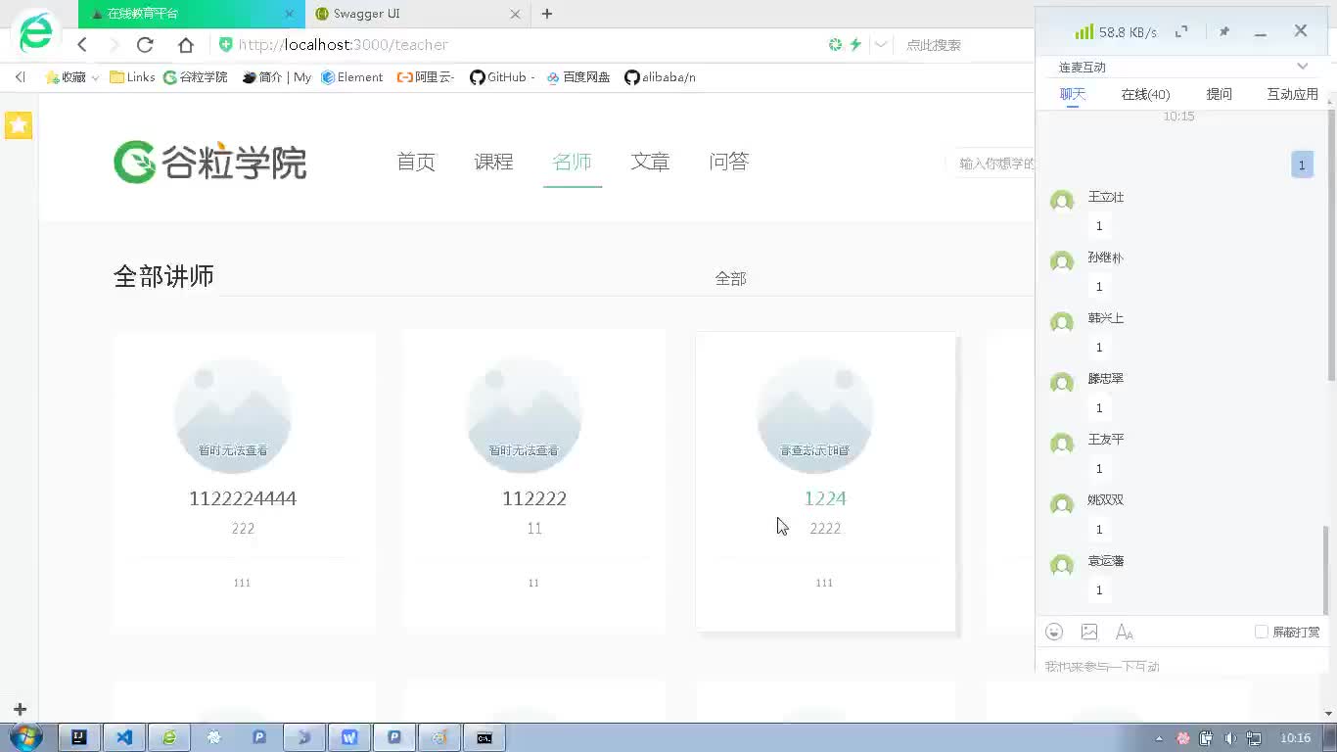Open the browser home page icon
Image resolution: width=1337 pixels, height=752 pixels.
tap(186, 45)
